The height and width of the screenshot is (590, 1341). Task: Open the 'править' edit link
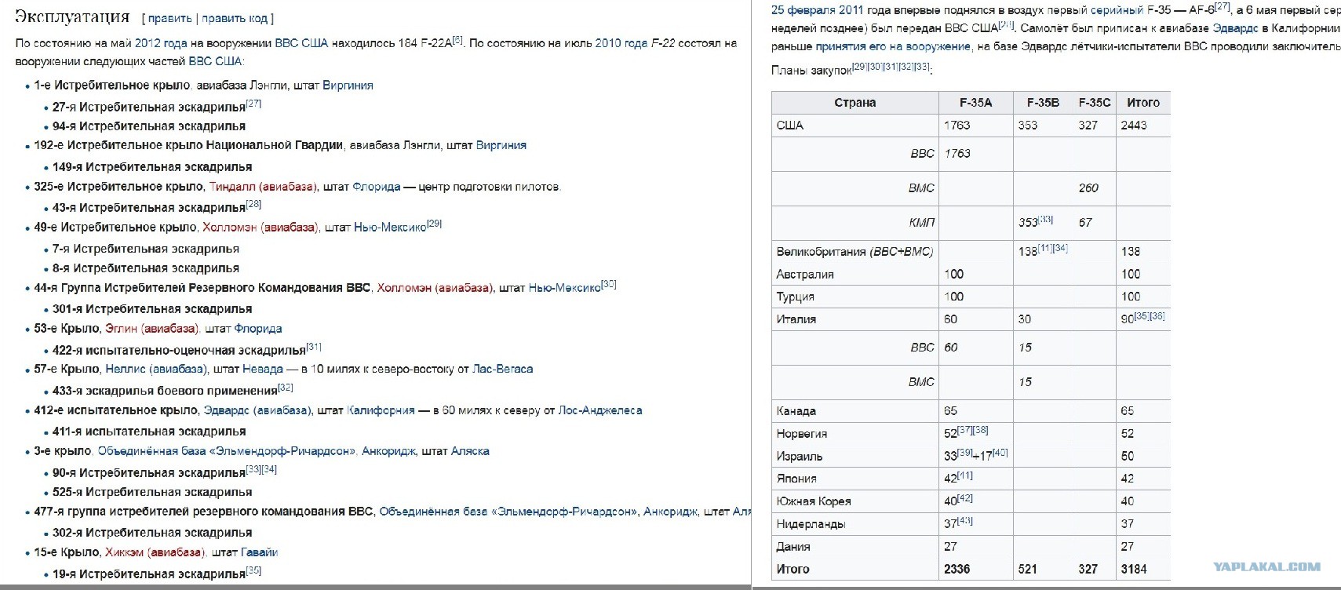(x=169, y=18)
